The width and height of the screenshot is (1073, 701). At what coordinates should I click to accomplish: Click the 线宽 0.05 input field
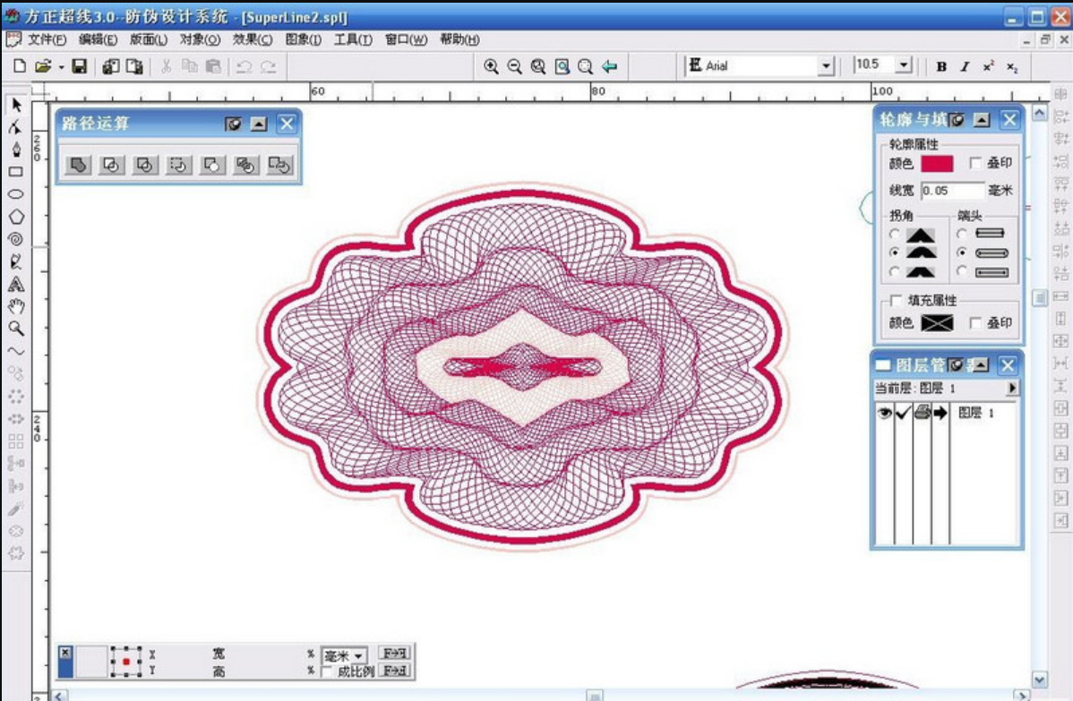952,191
